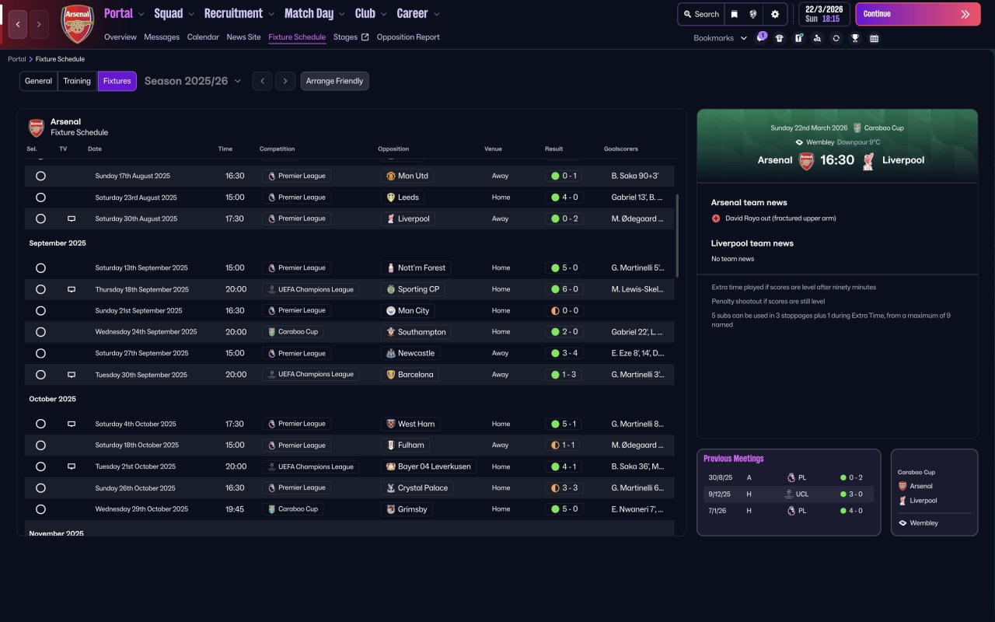Click the globe icon in the top toolbar
The width and height of the screenshot is (995, 622).
(x=753, y=14)
